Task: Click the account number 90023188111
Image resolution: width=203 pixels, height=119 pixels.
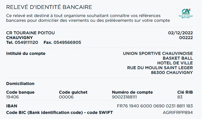Action: 124,97
